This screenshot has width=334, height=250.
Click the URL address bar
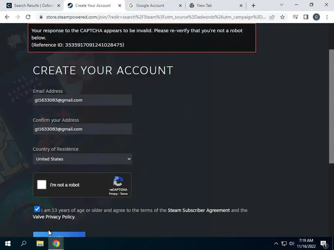coord(156,17)
